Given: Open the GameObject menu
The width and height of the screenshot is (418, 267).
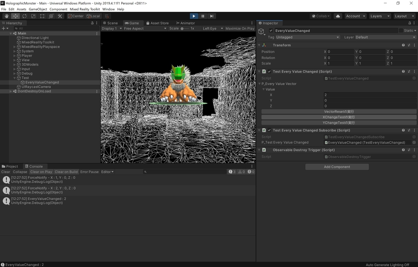Looking at the screenshot, I should pos(38,9).
